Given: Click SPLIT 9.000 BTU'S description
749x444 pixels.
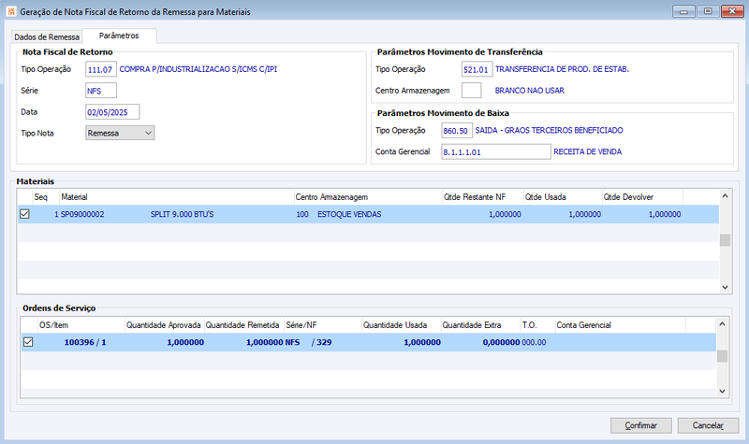Looking at the screenshot, I should (182, 215).
